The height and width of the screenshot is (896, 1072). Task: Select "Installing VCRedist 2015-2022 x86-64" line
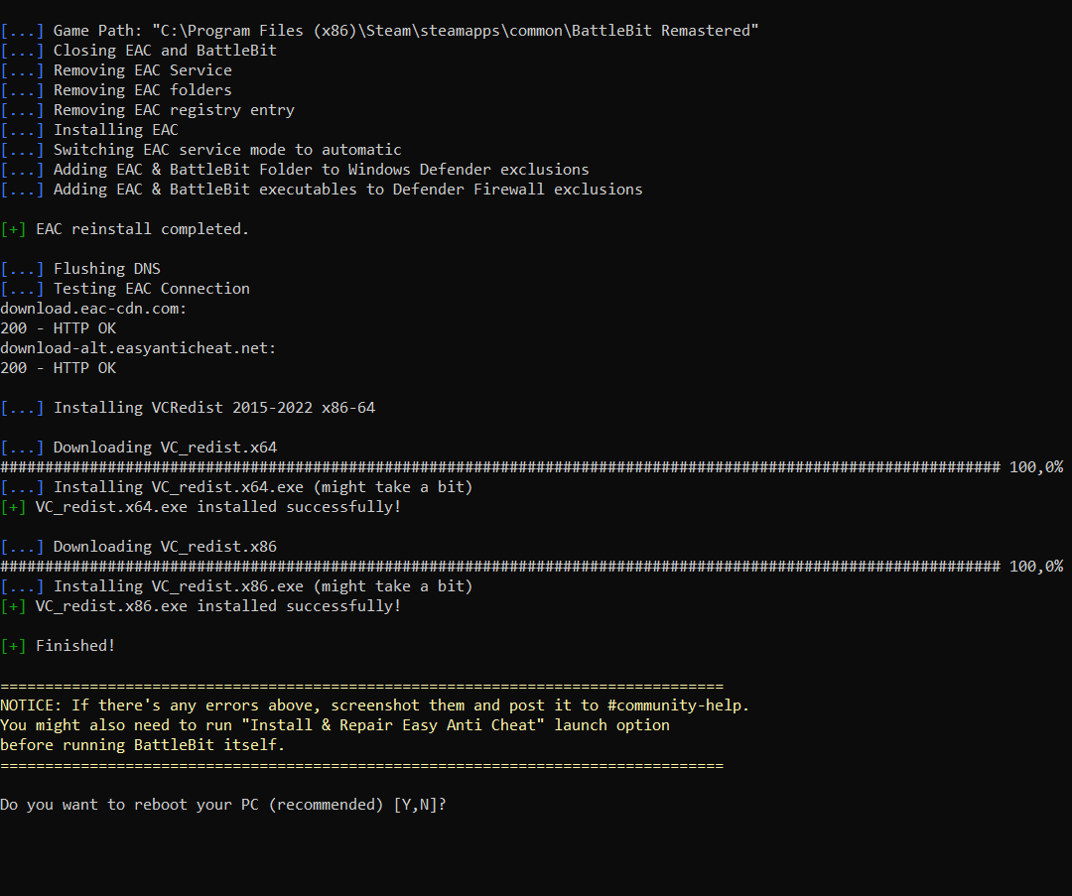(213, 408)
